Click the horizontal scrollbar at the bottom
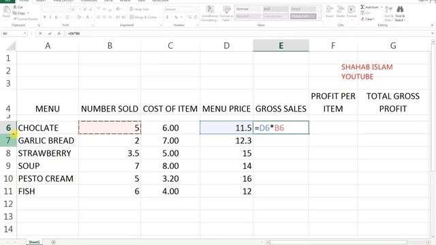 348,242
